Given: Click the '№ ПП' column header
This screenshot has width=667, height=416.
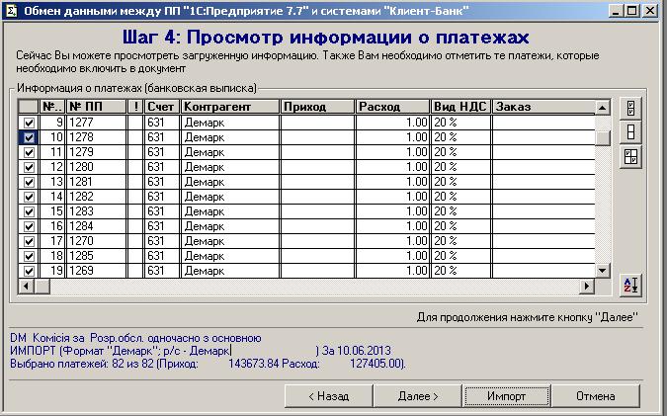Looking at the screenshot, I should coord(97,107).
